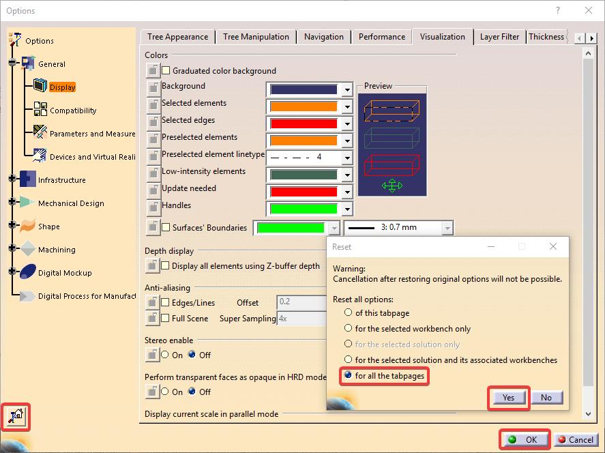Image resolution: width=605 pixels, height=453 pixels.
Task: Click the scrollbar down arrow
Action: click(x=588, y=414)
